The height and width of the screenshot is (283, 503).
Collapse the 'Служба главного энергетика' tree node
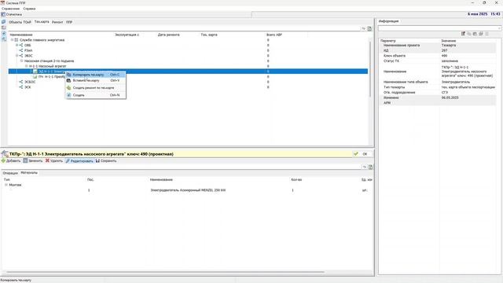[x=13, y=40]
